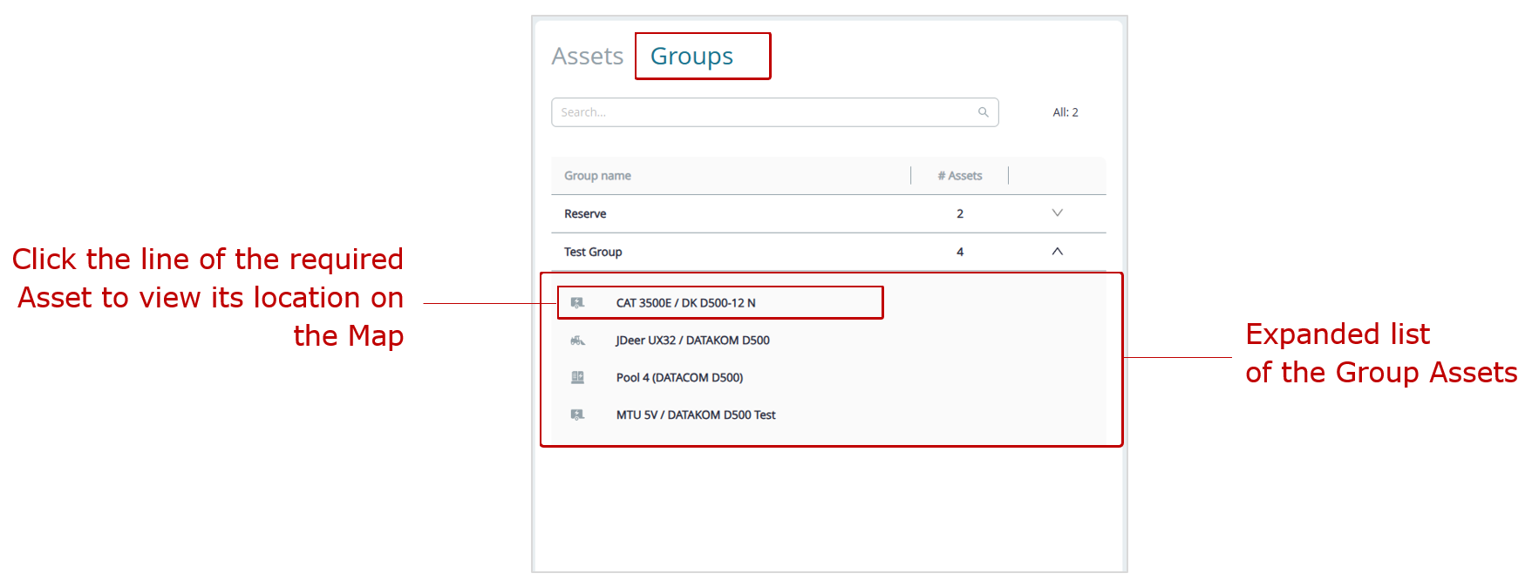
Task: Sort by Group name column header
Action: (x=597, y=176)
